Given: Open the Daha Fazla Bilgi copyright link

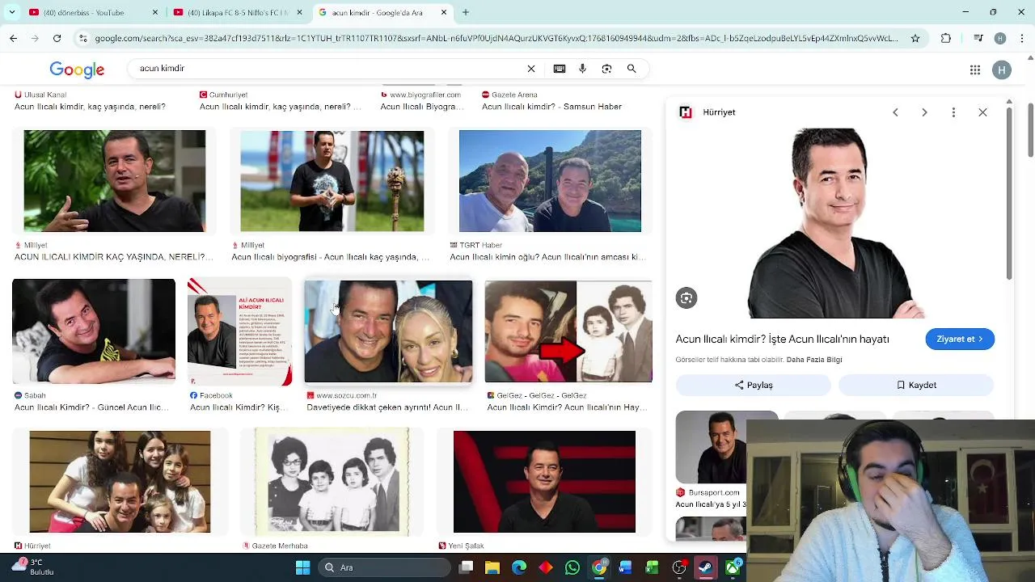Looking at the screenshot, I should click(814, 360).
